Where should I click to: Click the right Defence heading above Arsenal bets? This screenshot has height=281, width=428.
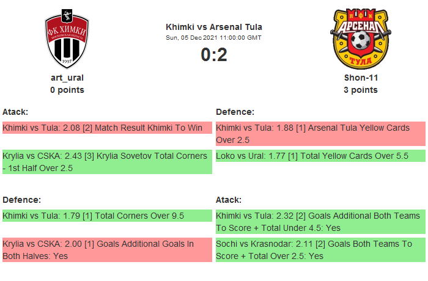click(235, 112)
